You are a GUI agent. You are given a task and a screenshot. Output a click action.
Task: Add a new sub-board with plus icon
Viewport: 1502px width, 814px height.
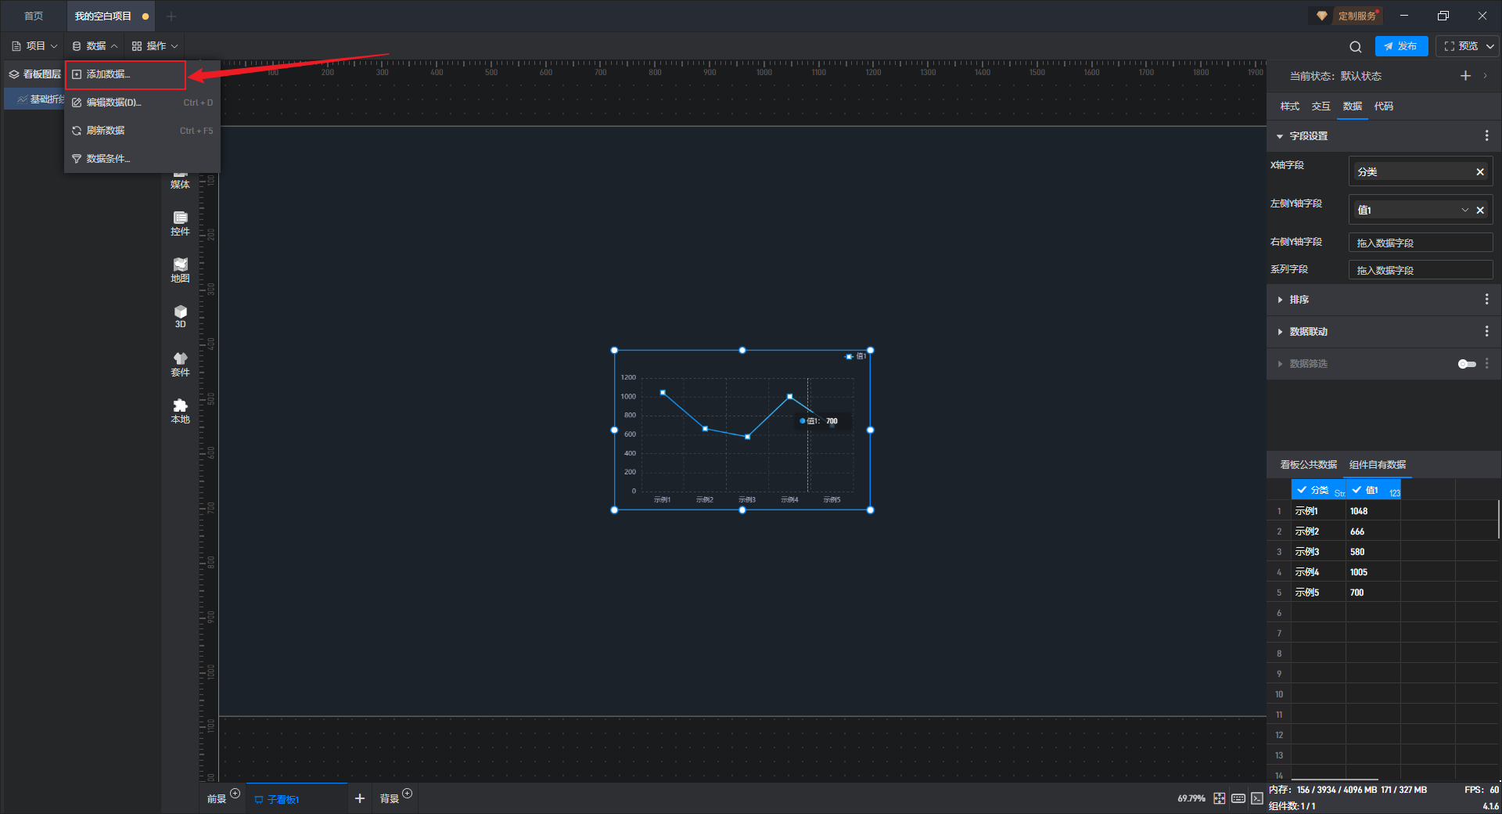tap(360, 798)
